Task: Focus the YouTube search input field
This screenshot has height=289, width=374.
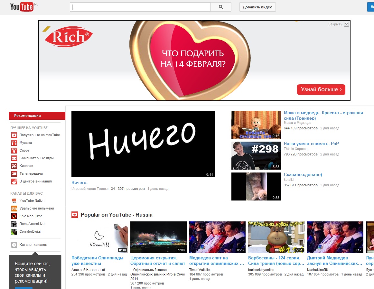Action: click(x=140, y=7)
